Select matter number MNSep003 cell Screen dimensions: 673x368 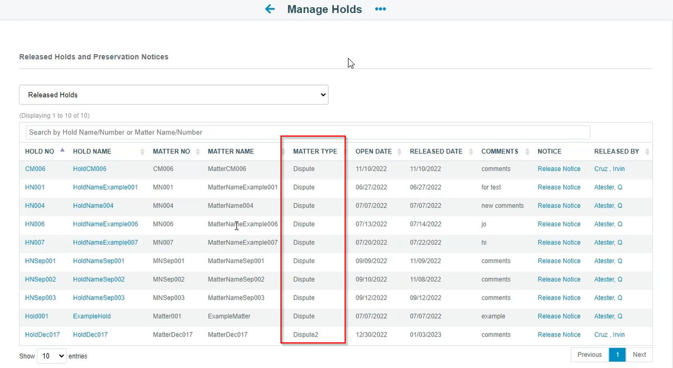(168, 298)
